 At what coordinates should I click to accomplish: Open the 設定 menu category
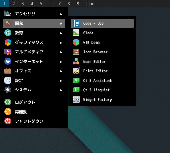pyautogui.click(x=34, y=81)
